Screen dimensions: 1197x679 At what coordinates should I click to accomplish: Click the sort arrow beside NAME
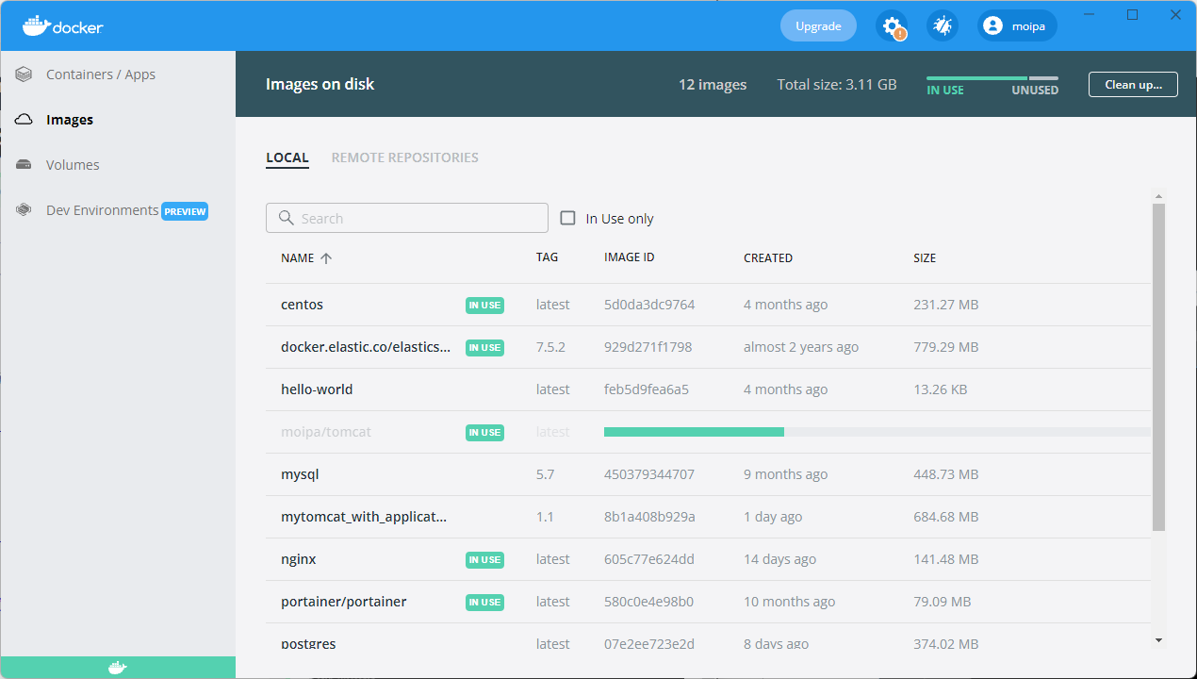[x=326, y=258]
